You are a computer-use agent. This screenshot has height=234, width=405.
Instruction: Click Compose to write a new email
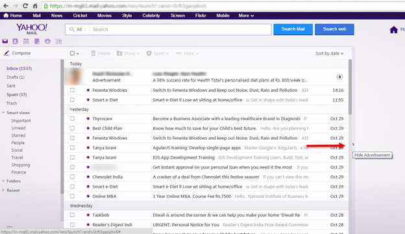point(18,53)
